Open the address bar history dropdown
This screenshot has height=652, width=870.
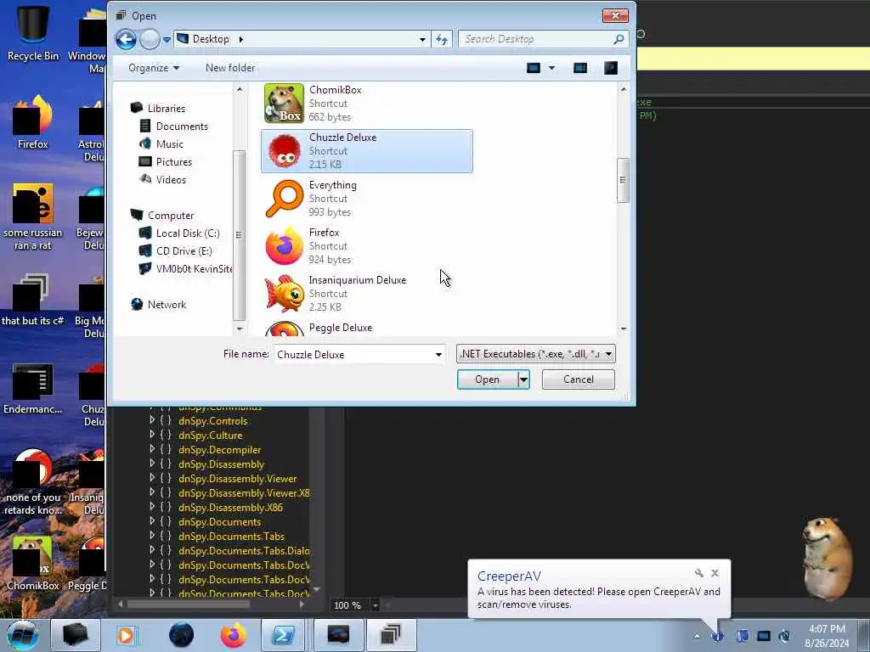[423, 39]
